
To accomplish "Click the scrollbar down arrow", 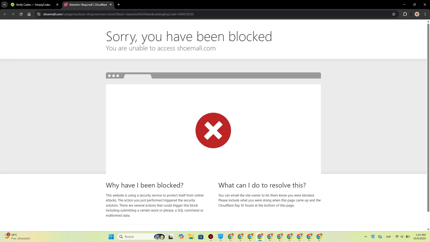I will coord(428,229).
